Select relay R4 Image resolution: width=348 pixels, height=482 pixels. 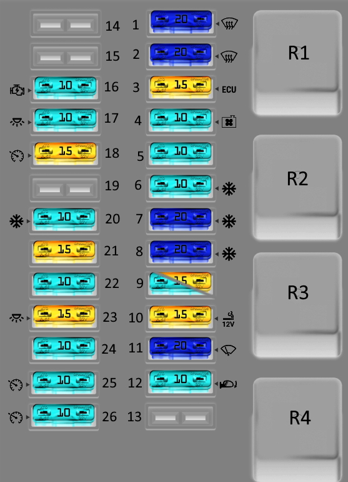[x=297, y=430]
